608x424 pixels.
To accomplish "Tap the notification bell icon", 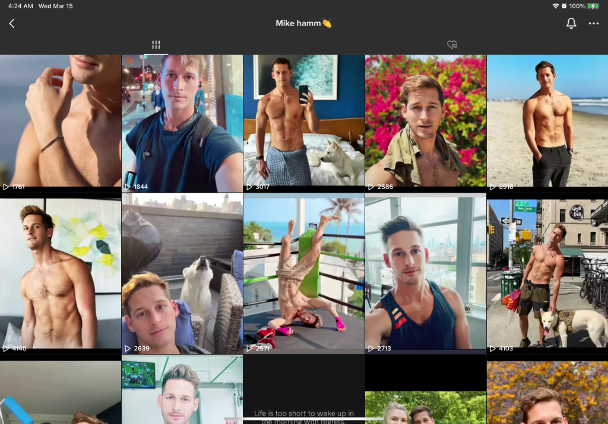I will click(x=571, y=24).
